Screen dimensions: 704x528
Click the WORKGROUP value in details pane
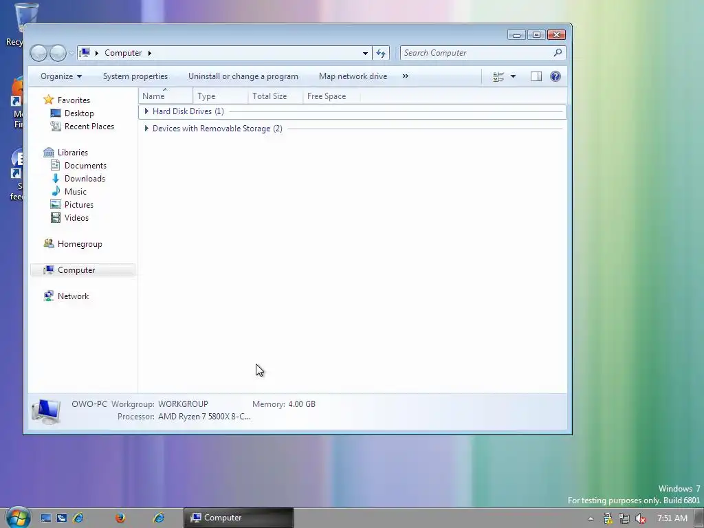[x=183, y=404]
